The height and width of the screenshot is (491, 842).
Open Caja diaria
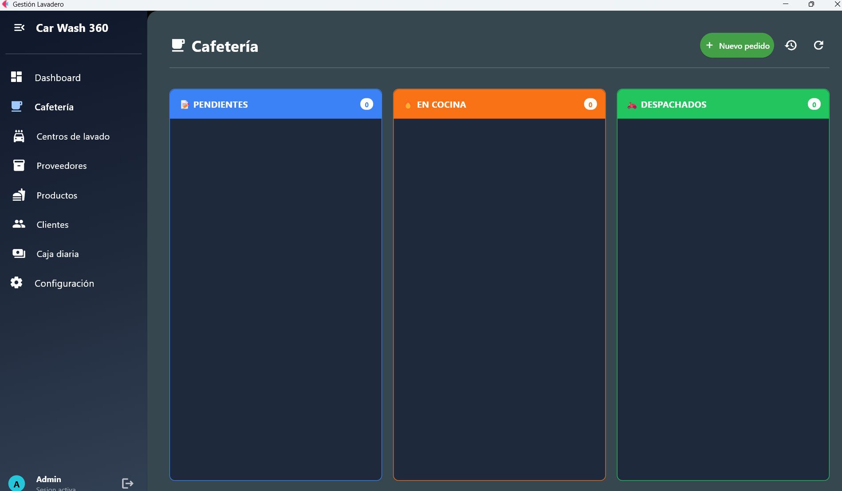pos(58,254)
